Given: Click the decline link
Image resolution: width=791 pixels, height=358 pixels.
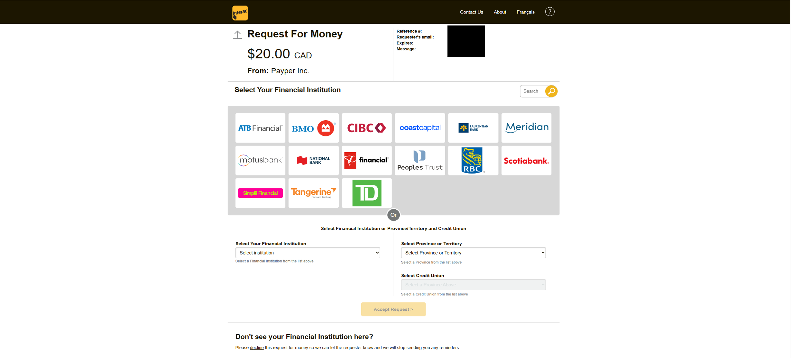Looking at the screenshot, I should tap(256, 348).
